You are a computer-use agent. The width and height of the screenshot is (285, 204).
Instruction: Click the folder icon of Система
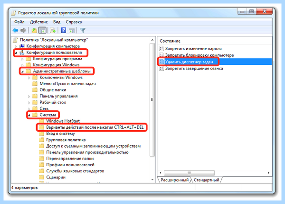click(x=35, y=115)
